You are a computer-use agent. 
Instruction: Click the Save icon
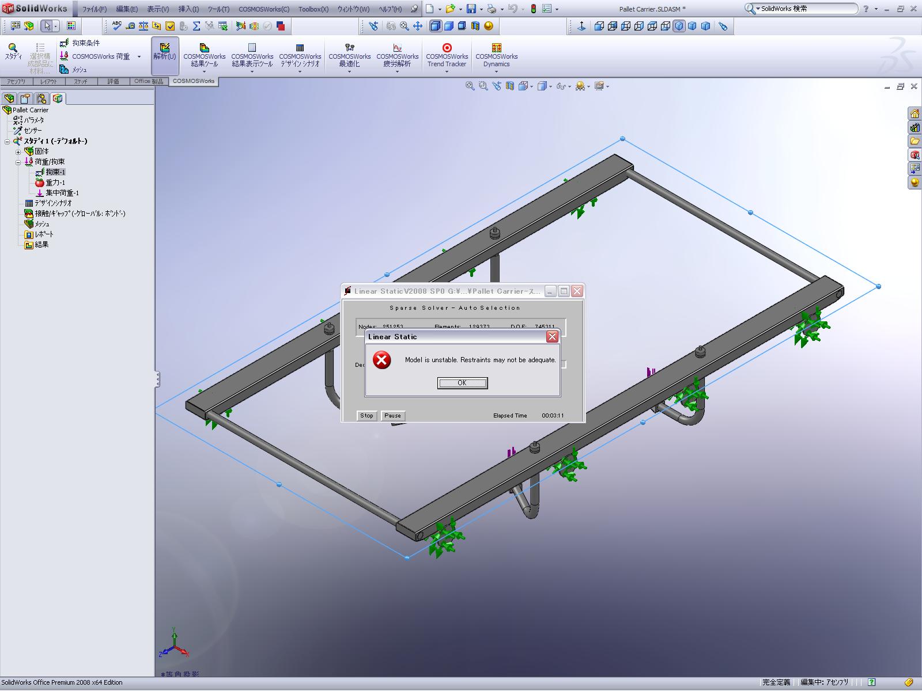tap(471, 9)
